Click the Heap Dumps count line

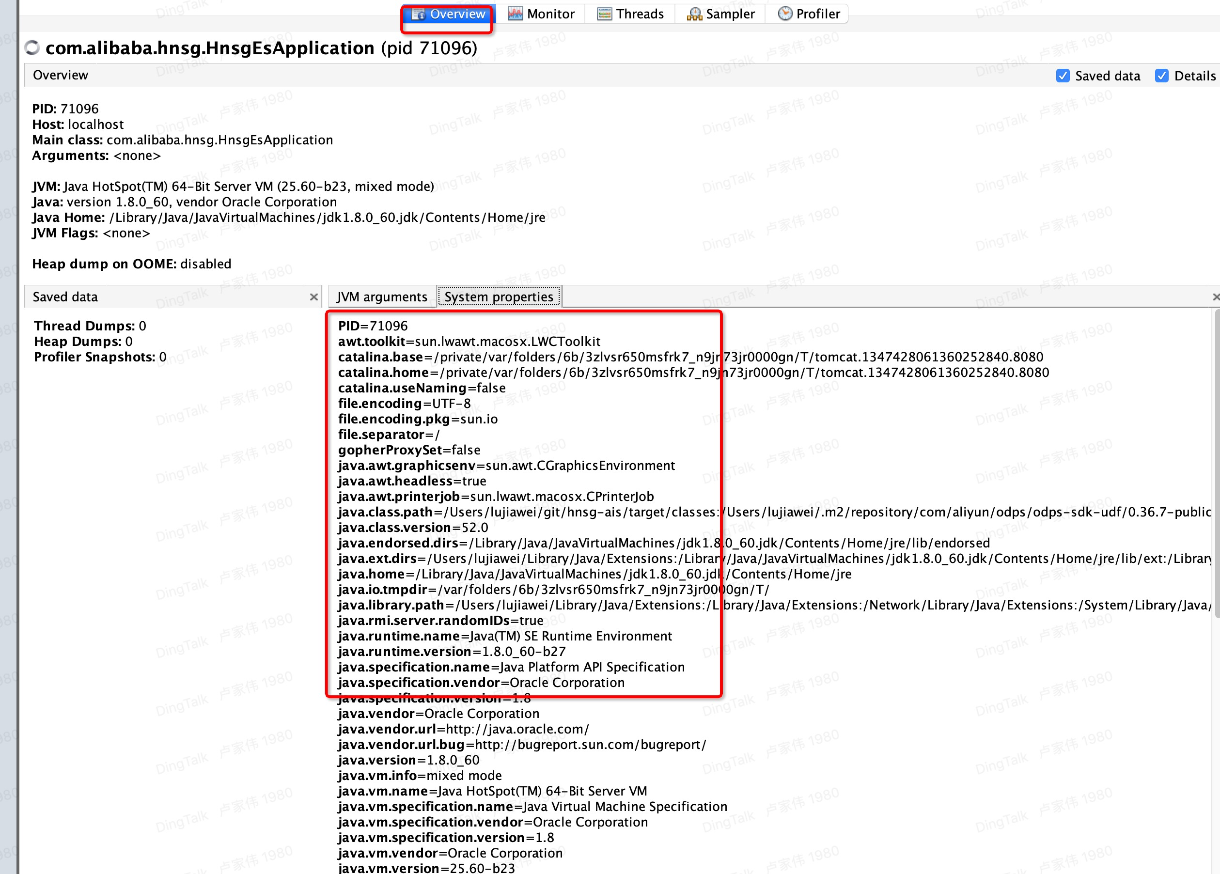pos(83,342)
